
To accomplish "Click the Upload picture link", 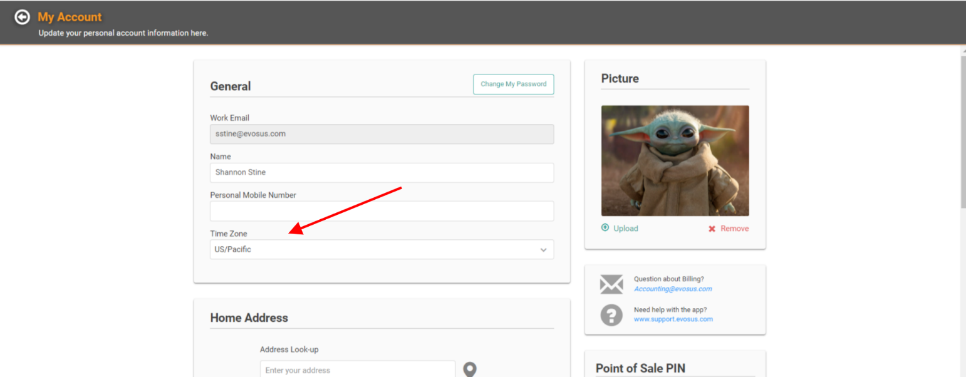I will coord(625,229).
